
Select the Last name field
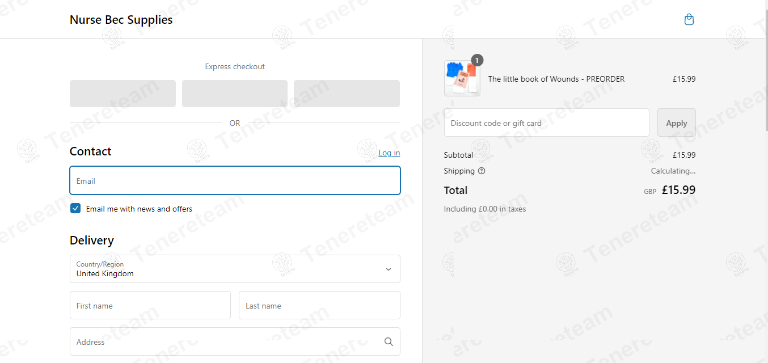coord(319,305)
